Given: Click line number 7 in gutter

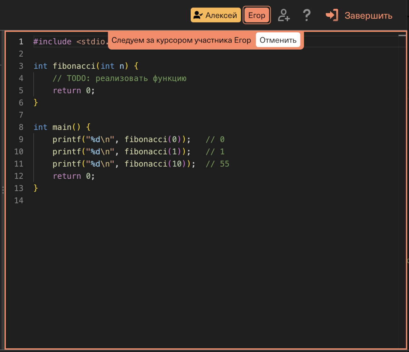Looking at the screenshot, I should pos(21,115).
